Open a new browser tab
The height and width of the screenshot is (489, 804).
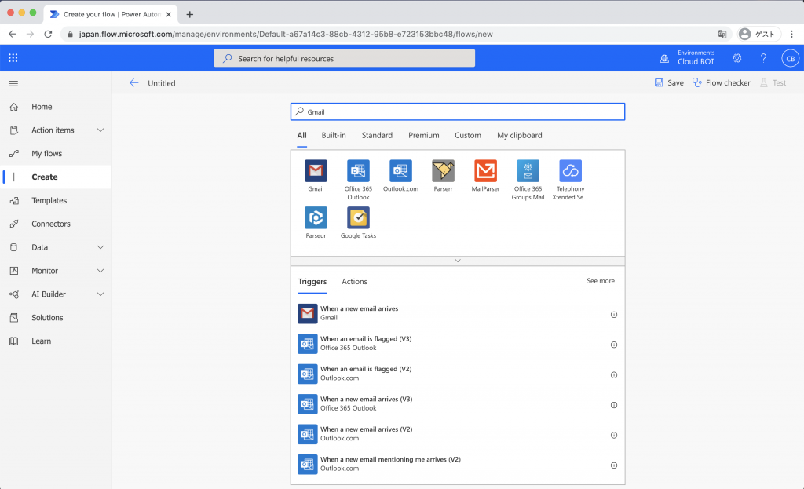pyautogui.click(x=190, y=14)
